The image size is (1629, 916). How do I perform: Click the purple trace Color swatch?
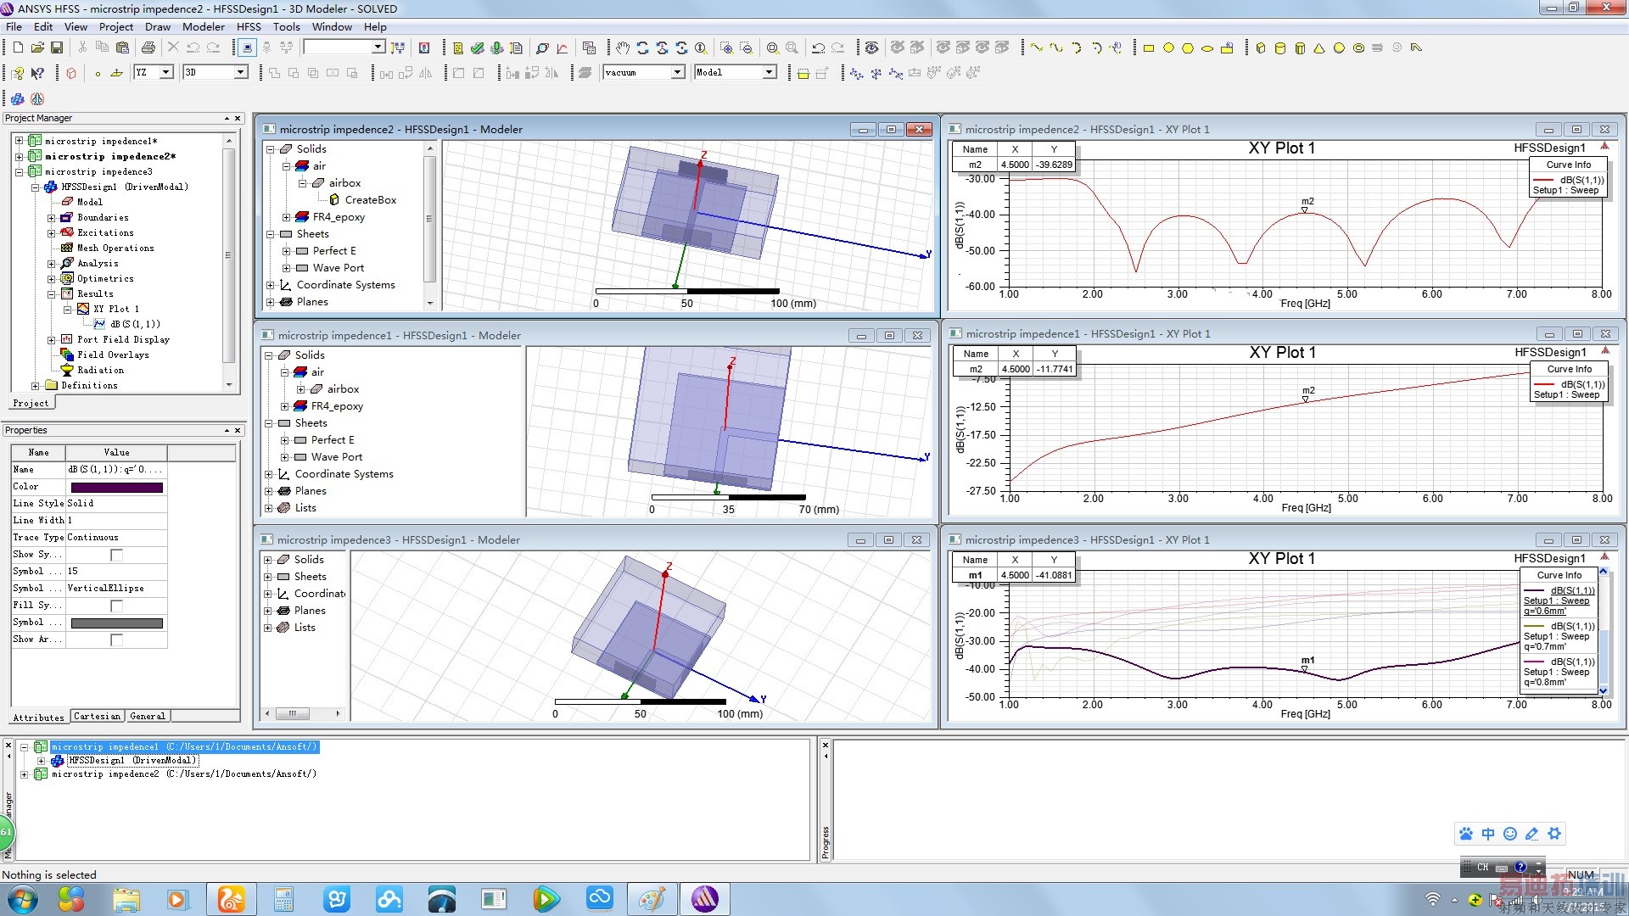click(x=117, y=487)
